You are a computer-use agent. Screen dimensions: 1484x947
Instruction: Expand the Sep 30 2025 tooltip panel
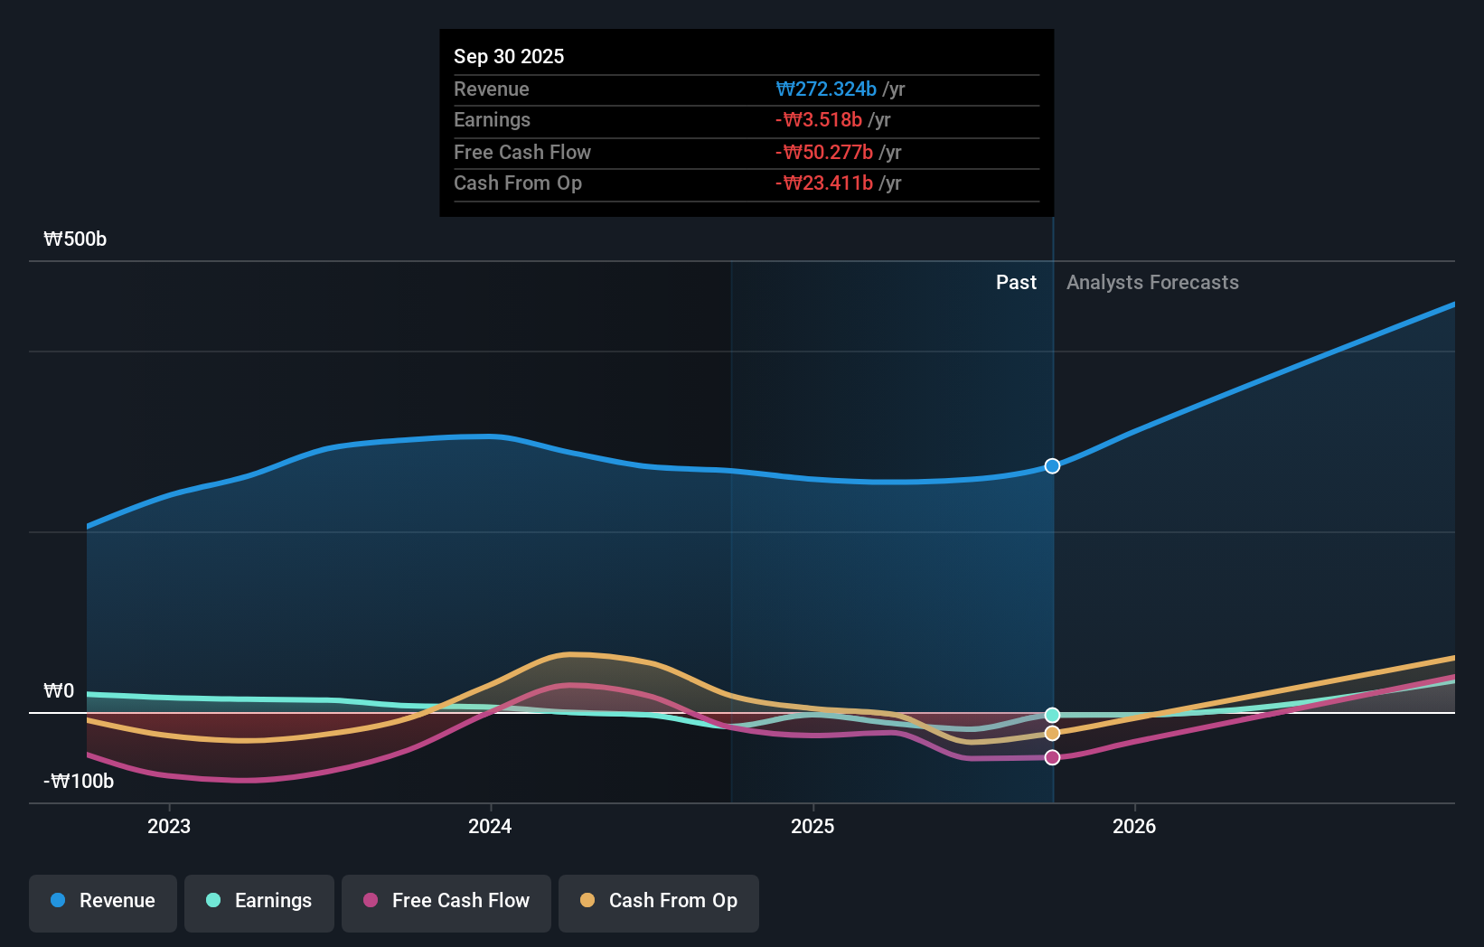[x=746, y=122]
